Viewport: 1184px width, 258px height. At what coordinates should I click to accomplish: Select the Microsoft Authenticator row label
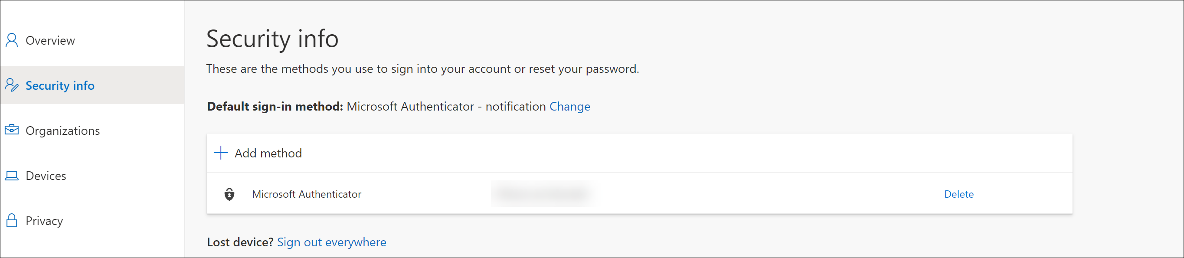307,194
